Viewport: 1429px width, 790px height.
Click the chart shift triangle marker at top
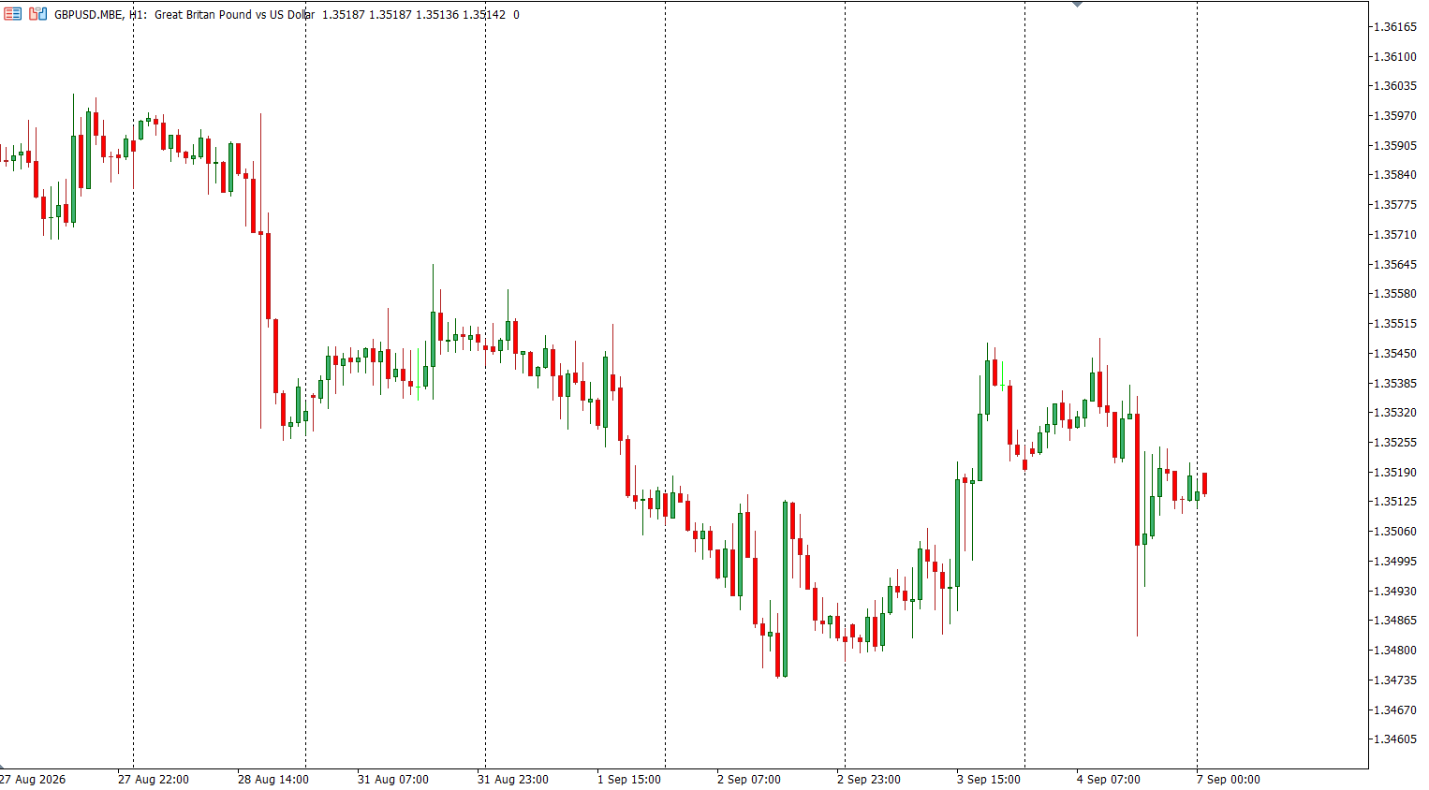tap(1077, 5)
